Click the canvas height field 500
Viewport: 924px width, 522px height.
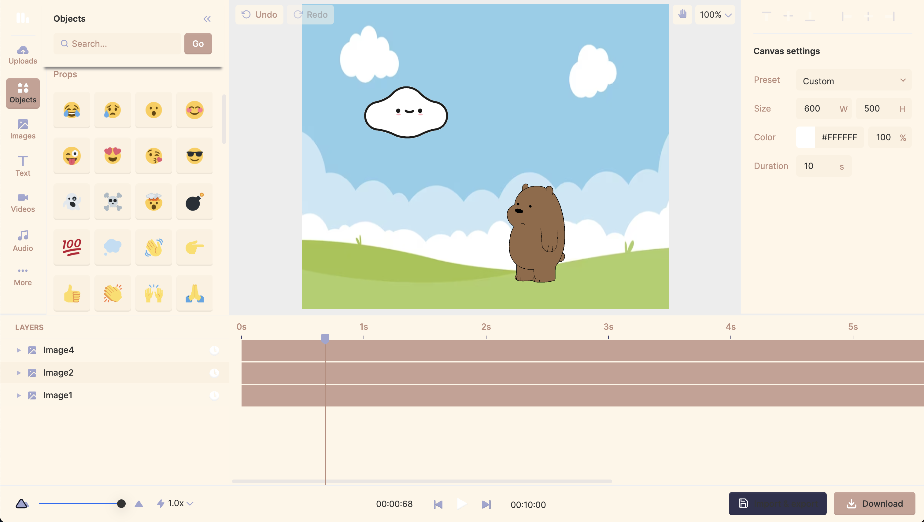point(884,108)
